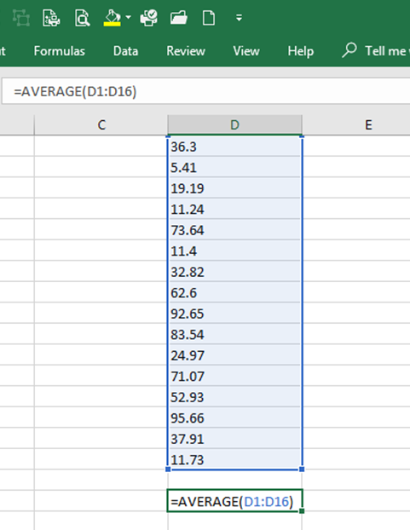Click cell containing 11.73
The height and width of the screenshot is (530, 410).
pyautogui.click(x=234, y=459)
